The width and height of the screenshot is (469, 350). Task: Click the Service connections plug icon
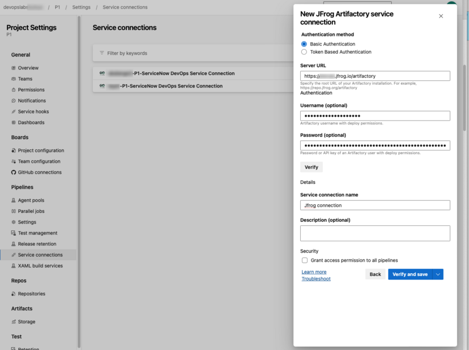coord(14,255)
